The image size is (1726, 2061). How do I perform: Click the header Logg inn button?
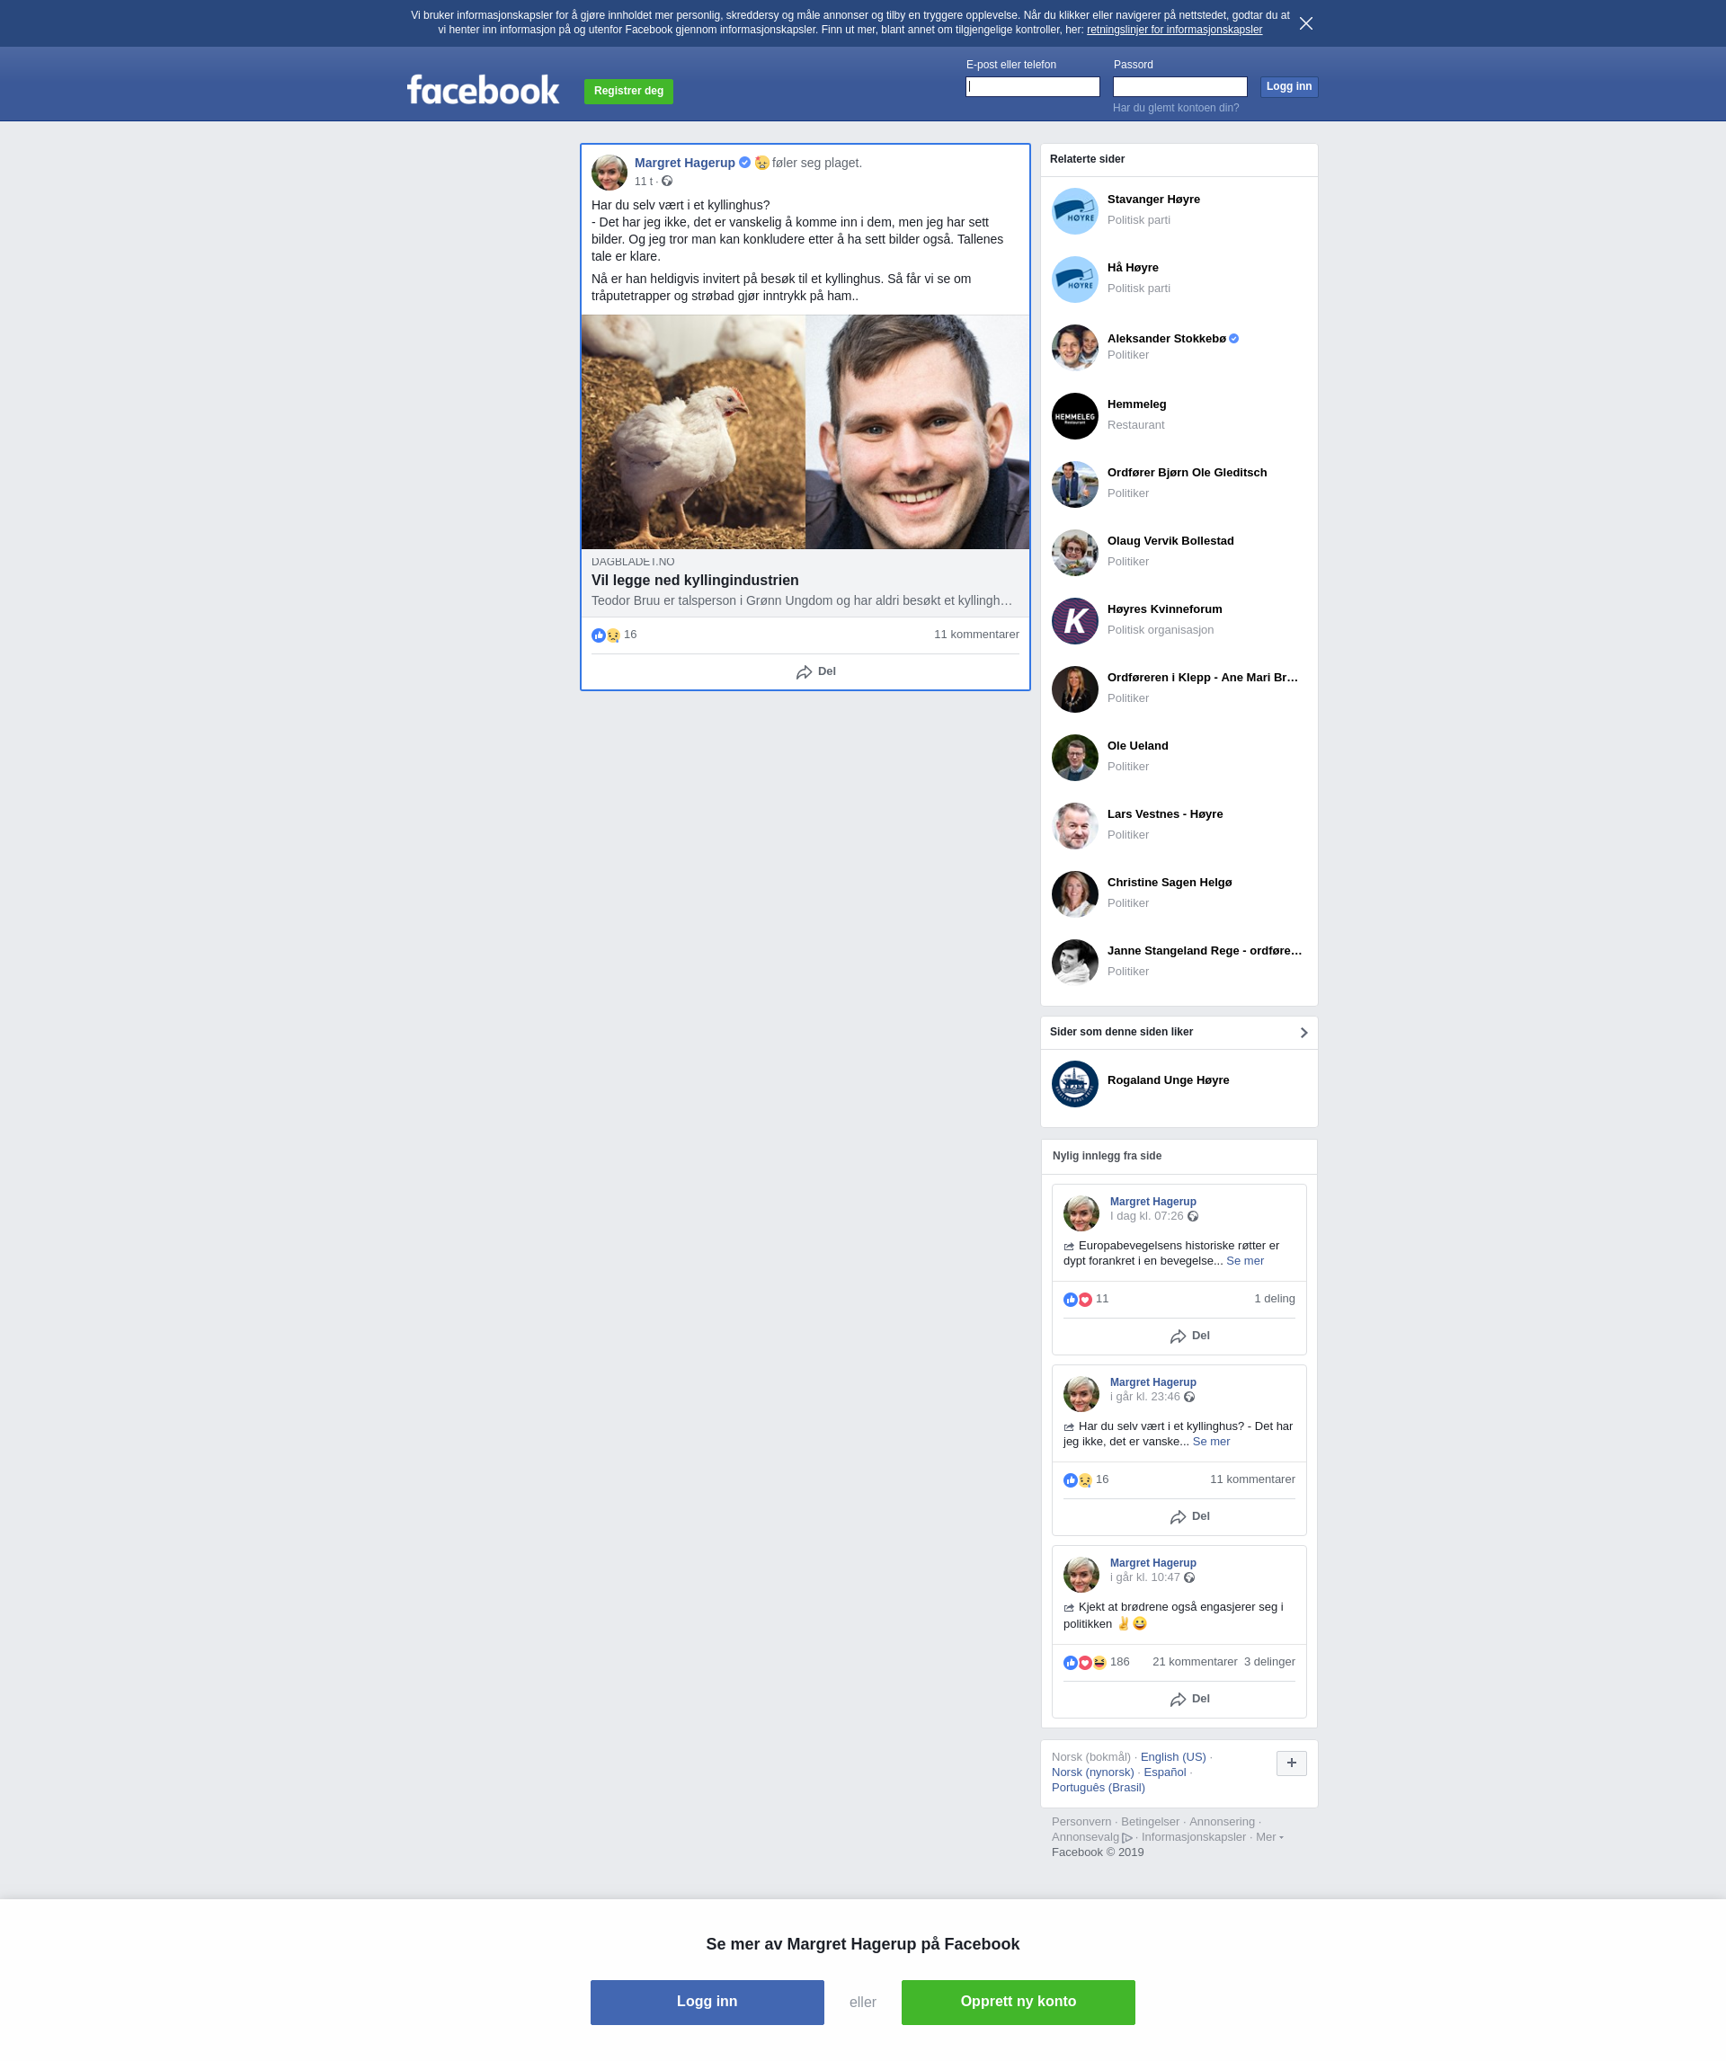click(1289, 87)
